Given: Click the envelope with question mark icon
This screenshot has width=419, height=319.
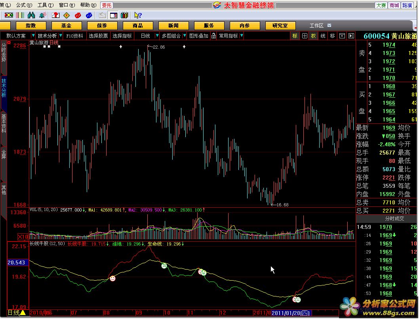Looking at the screenshot, I should tap(55, 15).
